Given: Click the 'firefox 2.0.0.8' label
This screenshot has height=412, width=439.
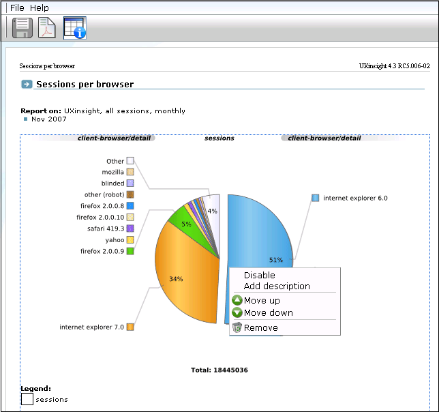Looking at the screenshot, I should coord(102,206).
